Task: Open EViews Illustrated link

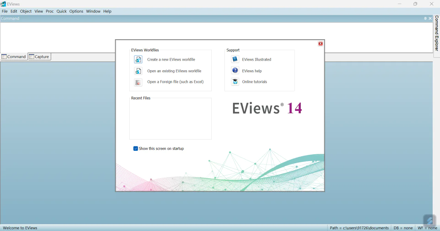Action: (256, 60)
